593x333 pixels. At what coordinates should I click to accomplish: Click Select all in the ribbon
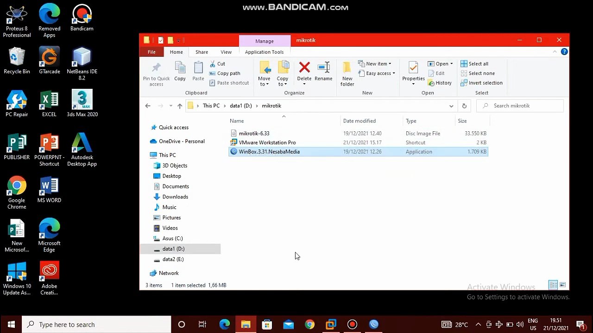474,64
